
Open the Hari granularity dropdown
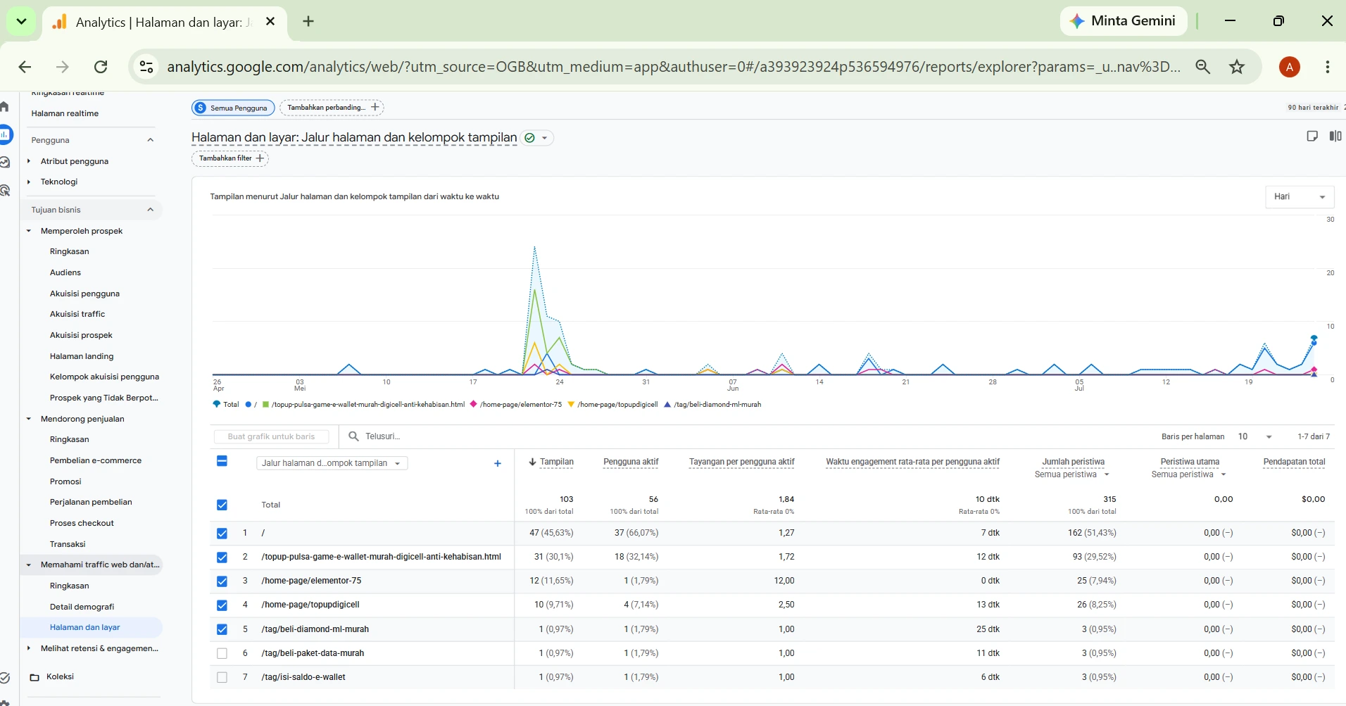click(x=1300, y=196)
